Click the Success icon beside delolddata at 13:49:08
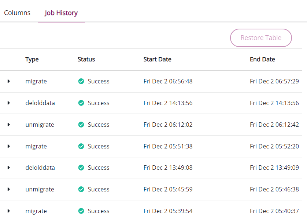 pyautogui.click(x=81, y=168)
